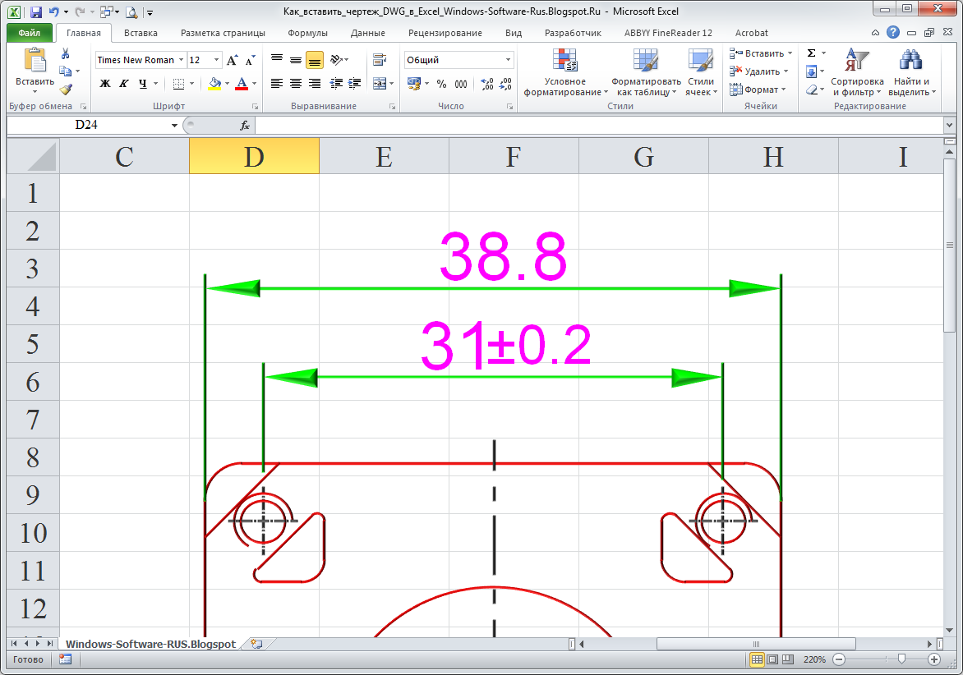This screenshot has height=675, width=963.
Task: Toggle bold formatting (Ж)
Action: (x=105, y=84)
